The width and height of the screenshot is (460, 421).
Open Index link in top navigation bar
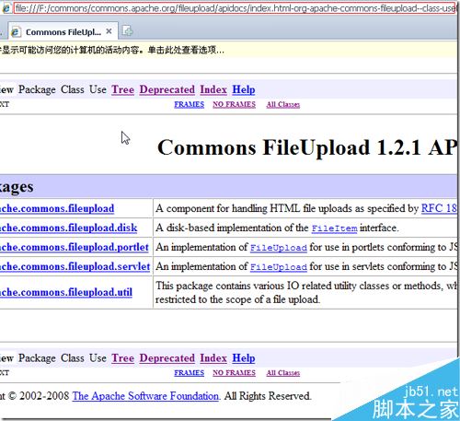pos(213,89)
